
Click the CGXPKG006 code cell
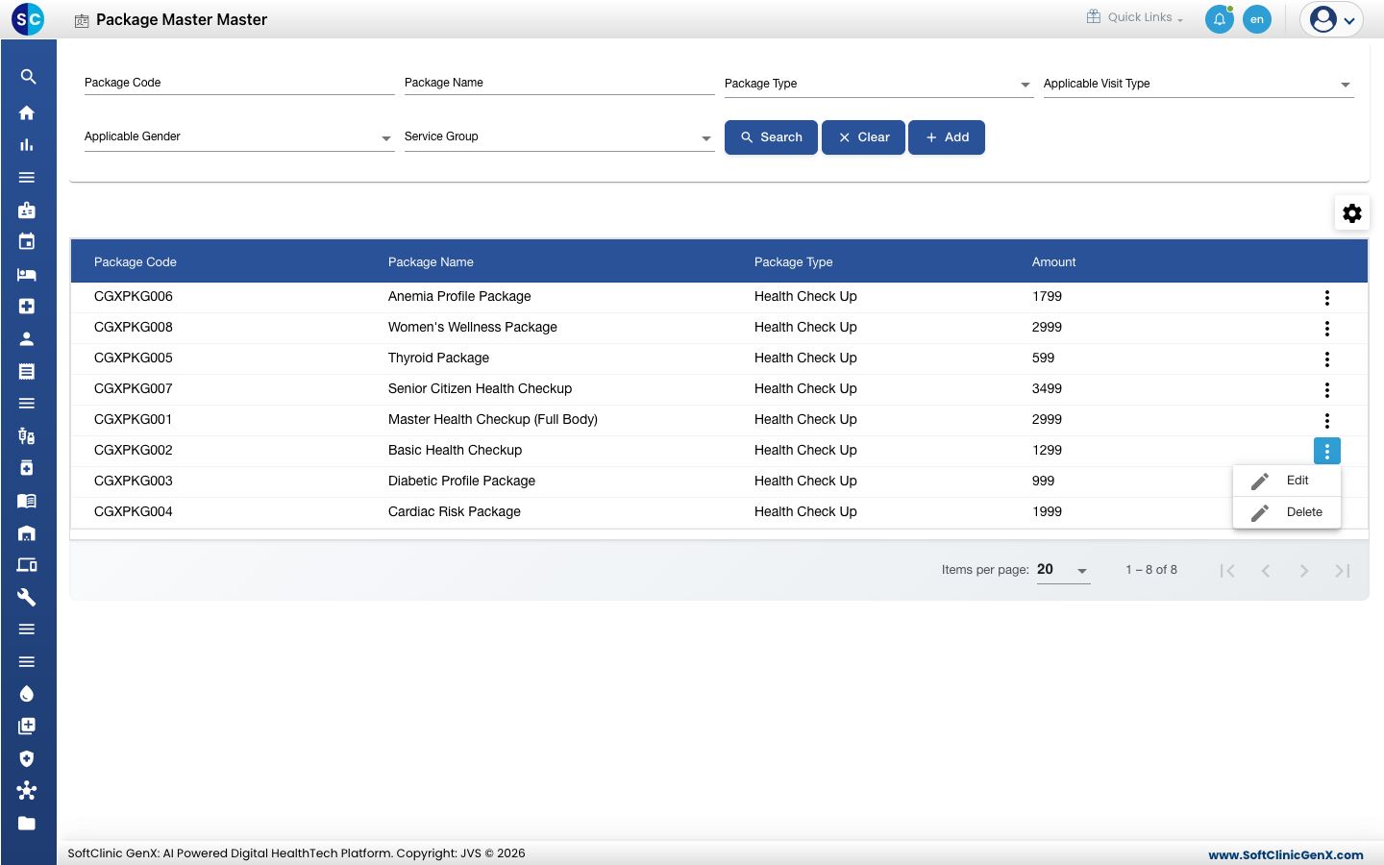pos(134,297)
